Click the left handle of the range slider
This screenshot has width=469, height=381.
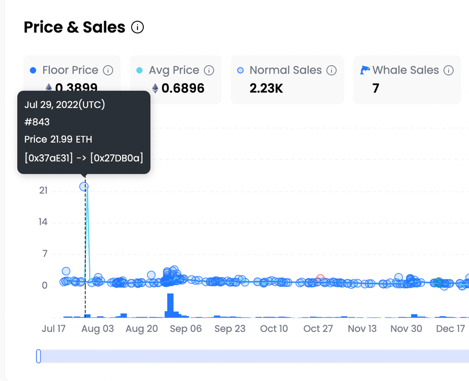pos(39,356)
